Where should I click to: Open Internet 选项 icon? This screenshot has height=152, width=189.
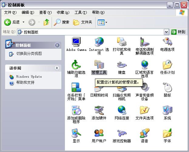99,42
